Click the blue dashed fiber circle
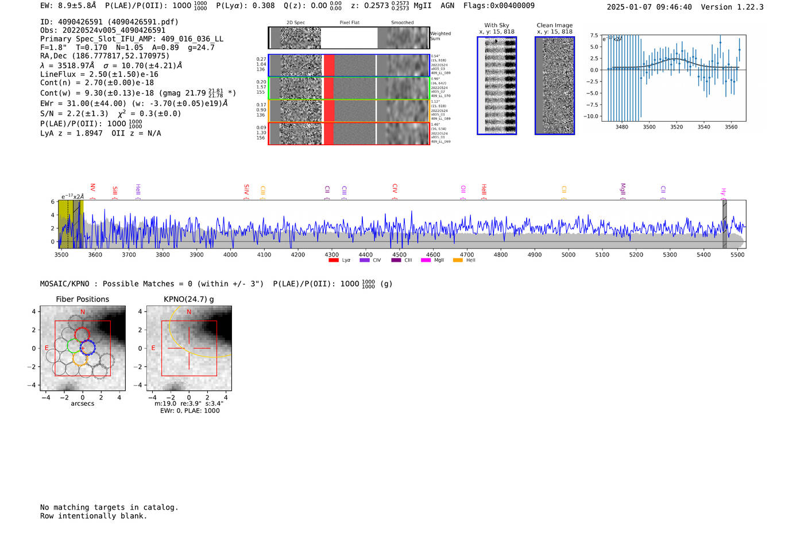This screenshot has height=547, width=804. (87, 348)
